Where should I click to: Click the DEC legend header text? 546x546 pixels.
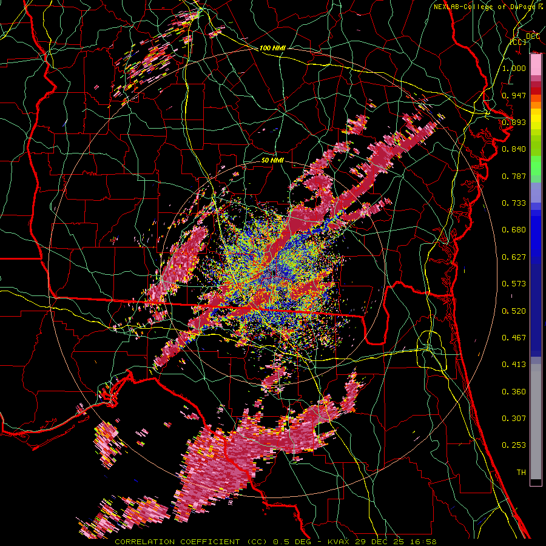pos(533,36)
